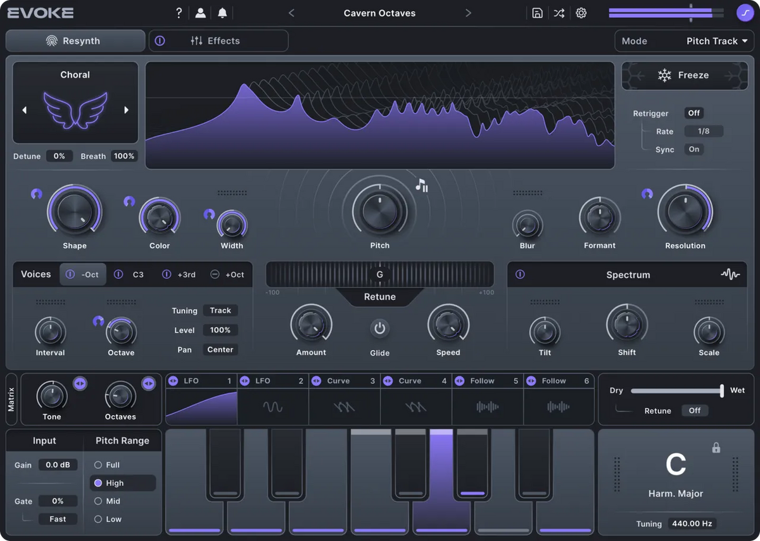Open the notifications bell icon
This screenshot has height=541, width=760.
224,13
